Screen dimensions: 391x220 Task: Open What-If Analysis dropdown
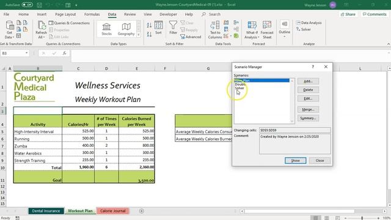[x=252, y=30]
